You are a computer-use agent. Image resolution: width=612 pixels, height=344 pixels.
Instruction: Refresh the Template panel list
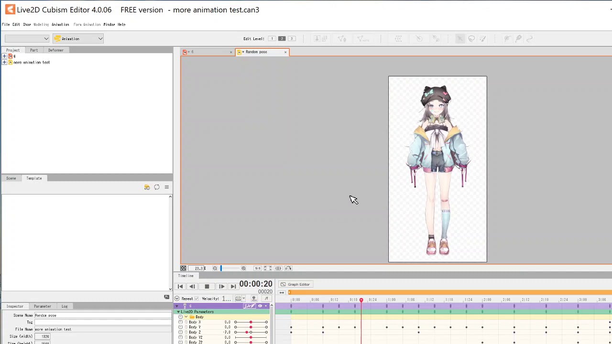tap(157, 187)
